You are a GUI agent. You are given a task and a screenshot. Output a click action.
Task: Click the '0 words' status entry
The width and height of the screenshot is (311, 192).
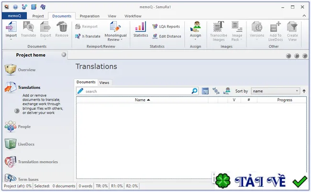pos(85,186)
